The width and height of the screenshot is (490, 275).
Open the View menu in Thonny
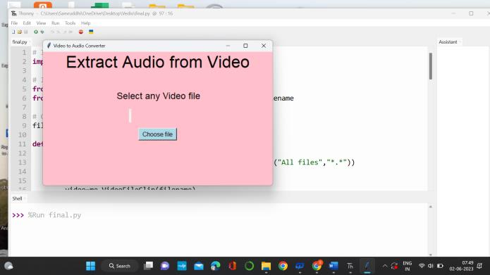(x=41, y=23)
